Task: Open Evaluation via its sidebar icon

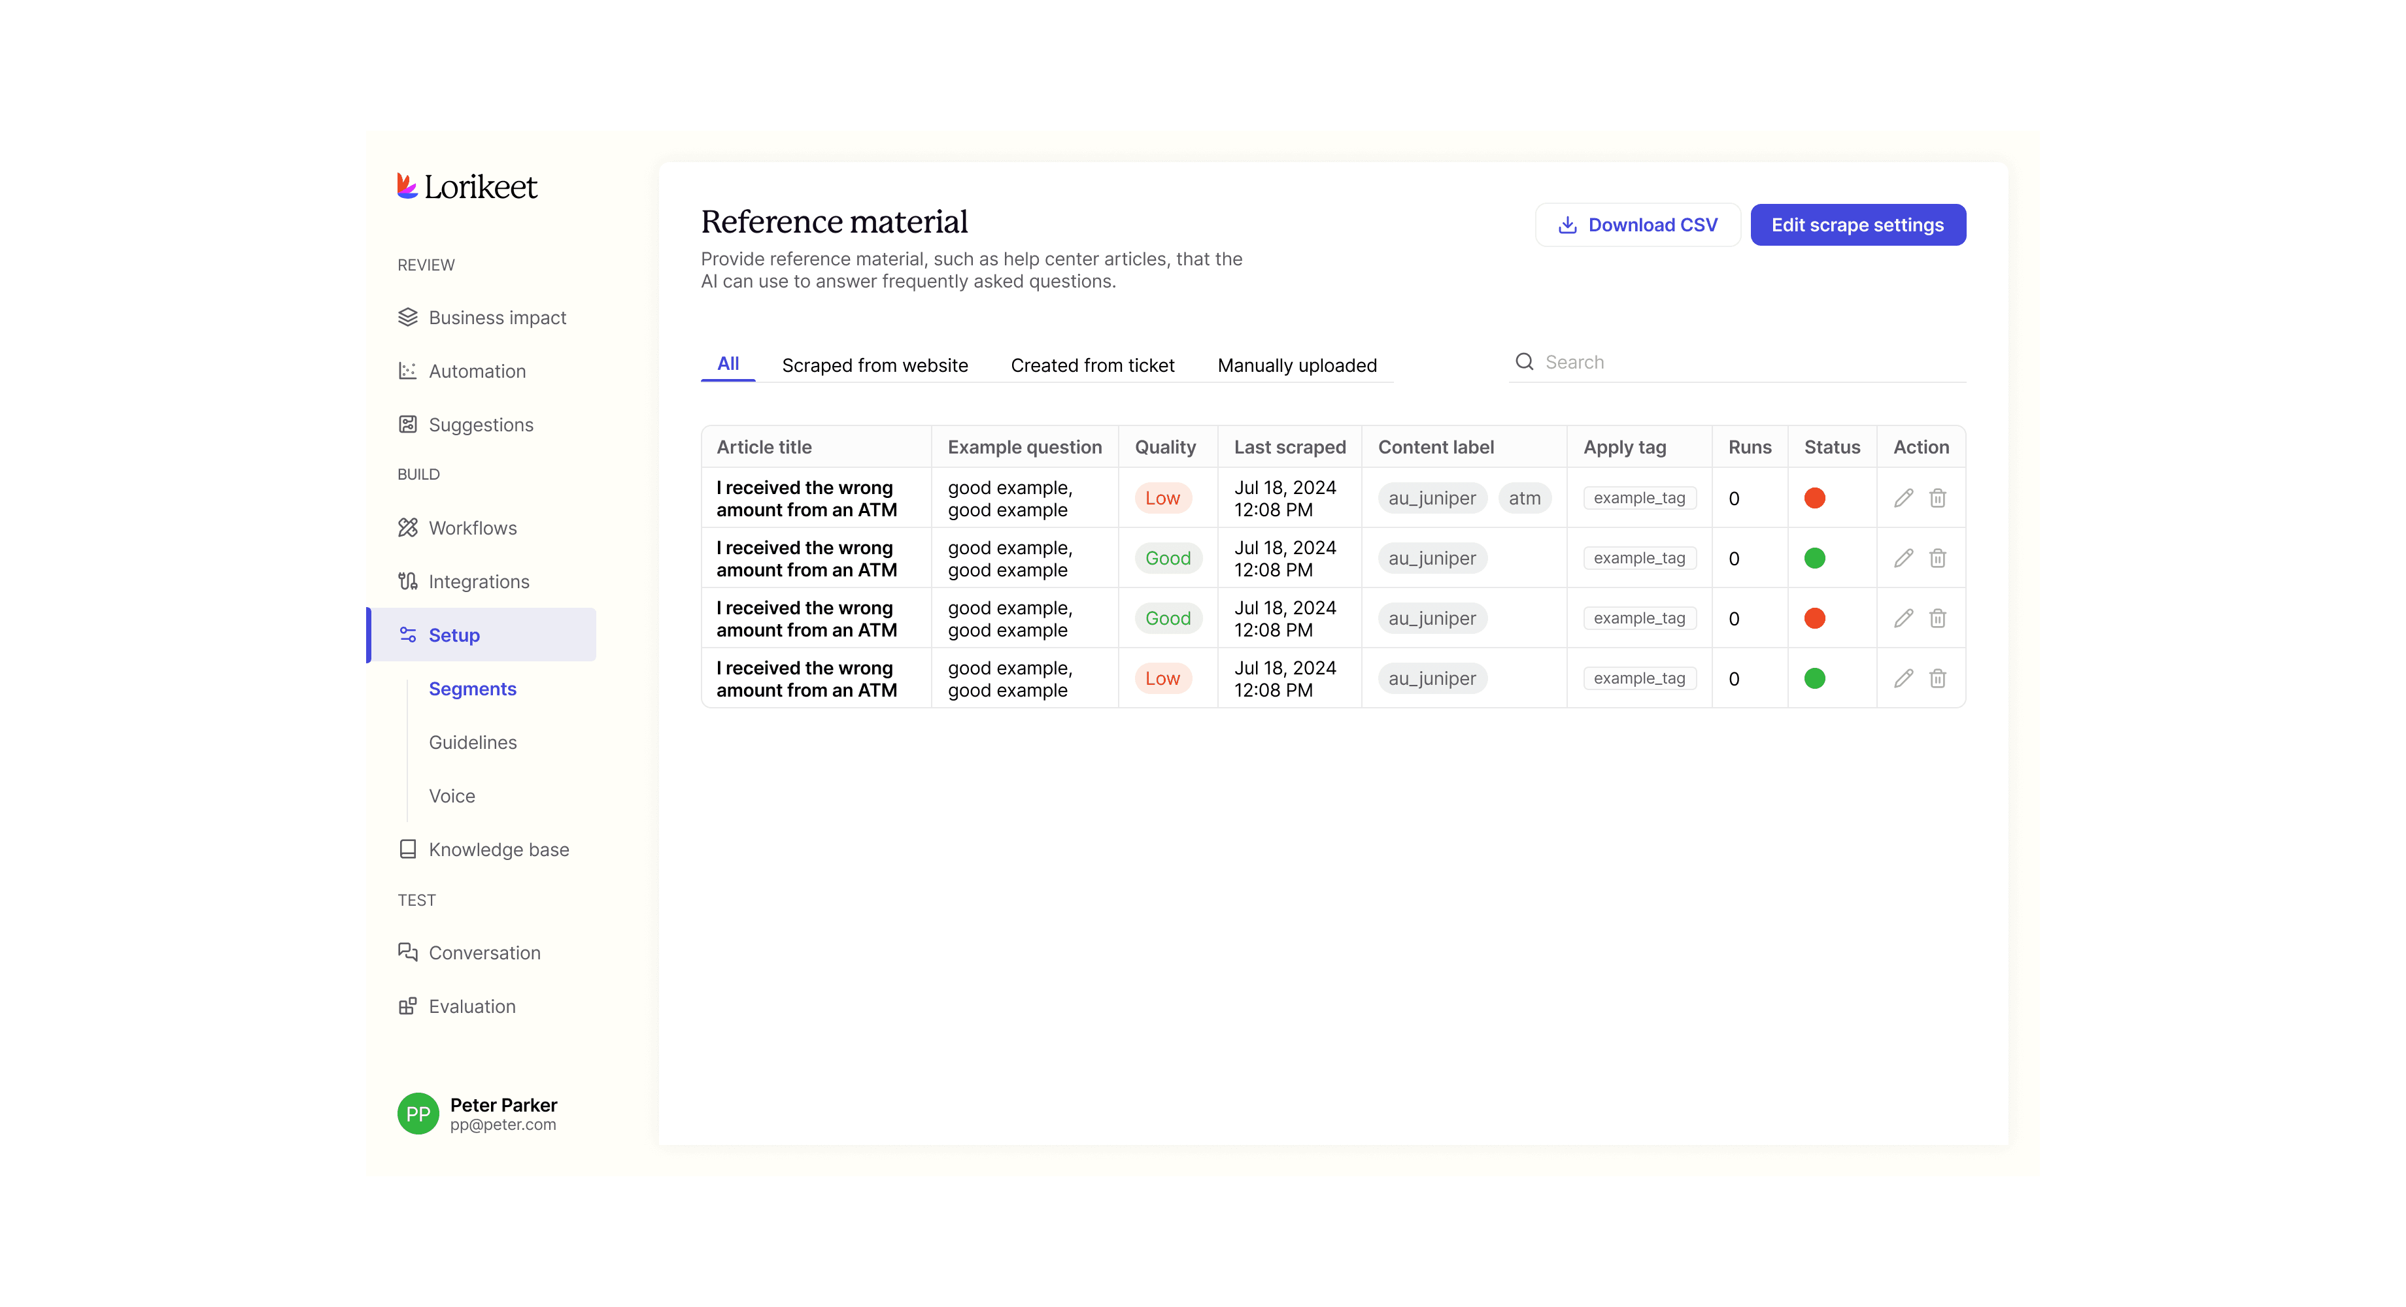Action: (407, 1006)
